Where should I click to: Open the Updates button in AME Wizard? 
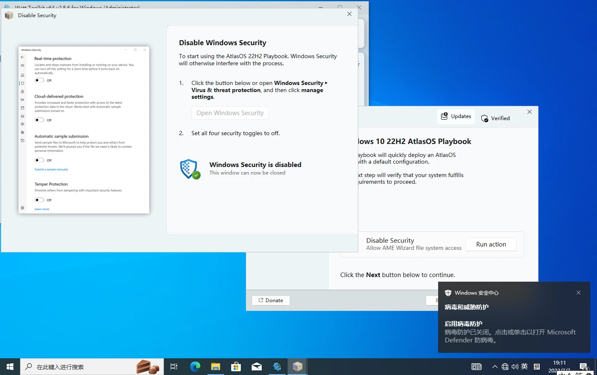456,116
